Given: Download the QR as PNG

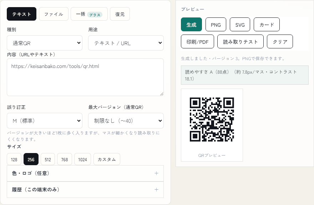Looking at the screenshot, I should point(216,25).
